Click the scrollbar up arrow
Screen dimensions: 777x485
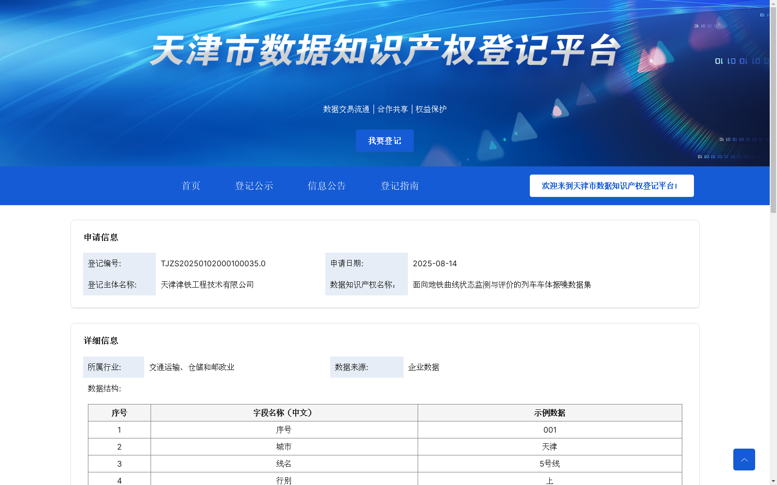coord(773,3)
